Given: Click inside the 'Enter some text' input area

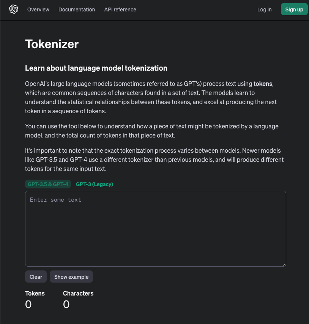Looking at the screenshot, I should tap(156, 228).
